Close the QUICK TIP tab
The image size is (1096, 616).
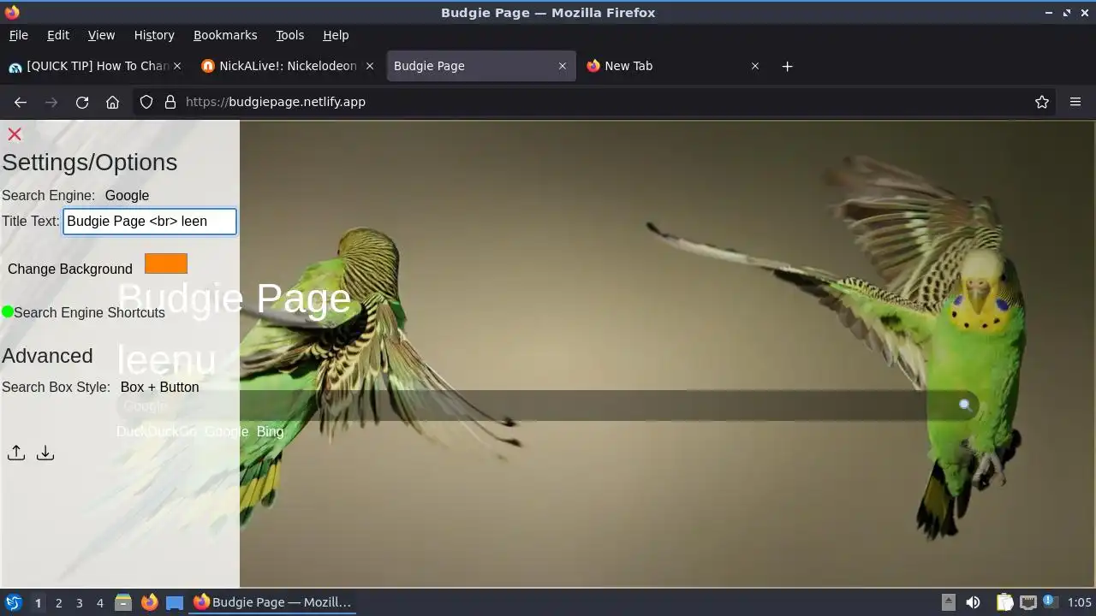[177, 66]
